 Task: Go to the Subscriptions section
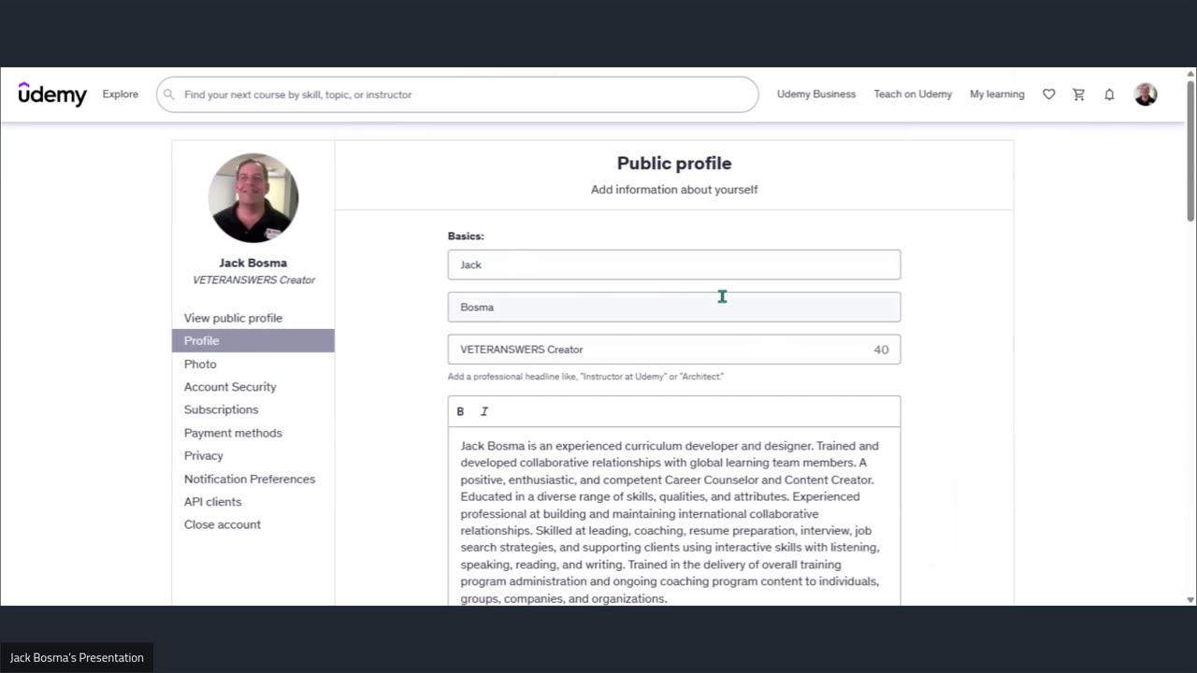[221, 409]
